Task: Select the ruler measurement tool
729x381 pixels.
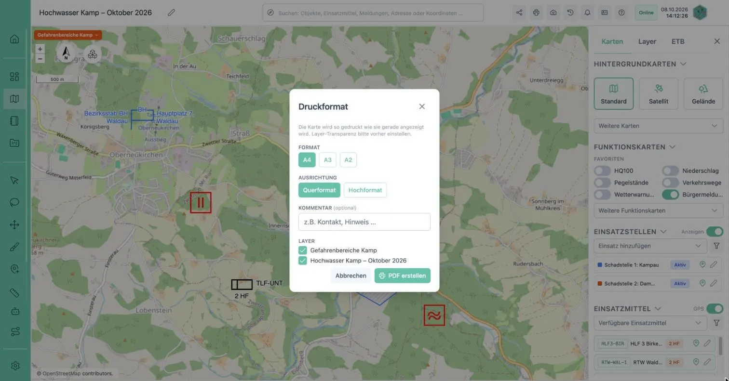Action: 14,293
